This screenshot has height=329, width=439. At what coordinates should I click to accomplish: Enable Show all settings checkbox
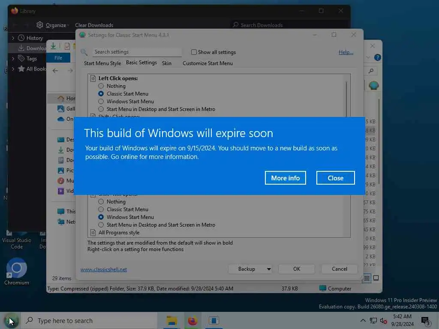click(x=194, y=52)
